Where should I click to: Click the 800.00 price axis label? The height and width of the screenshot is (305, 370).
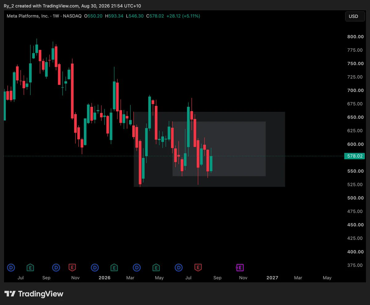[x=355, y=37]
